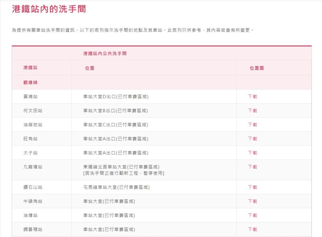Click the location text 車站大堂C出口(已付車費區域)
The width and height of the screenshot is (322, 237).
pyautogui.click(x=116, y=124)
